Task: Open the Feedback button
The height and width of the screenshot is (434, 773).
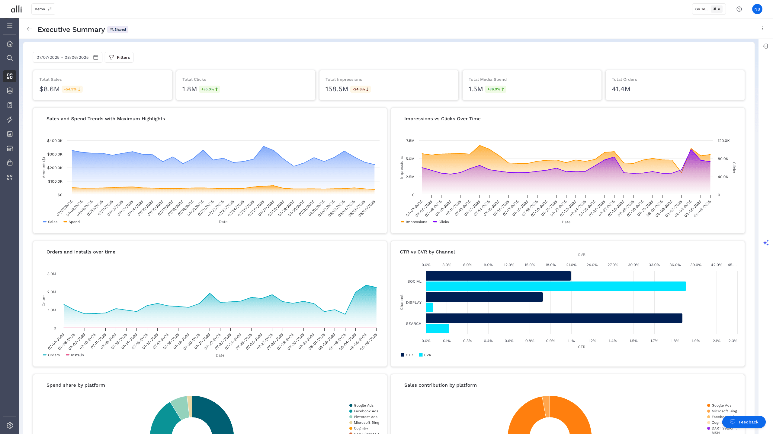Action: (744, 422)
